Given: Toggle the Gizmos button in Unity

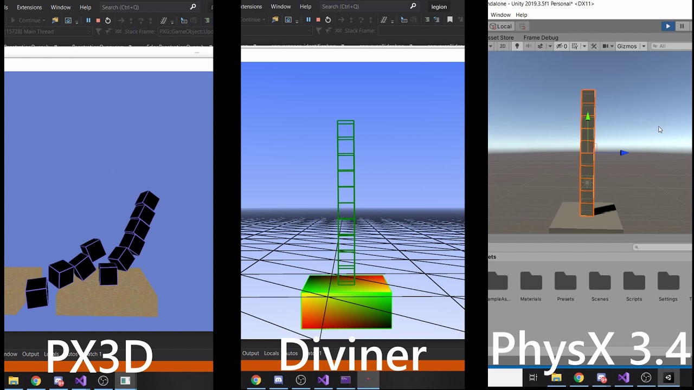Looking at the screenshot, I should click(627, 46).
